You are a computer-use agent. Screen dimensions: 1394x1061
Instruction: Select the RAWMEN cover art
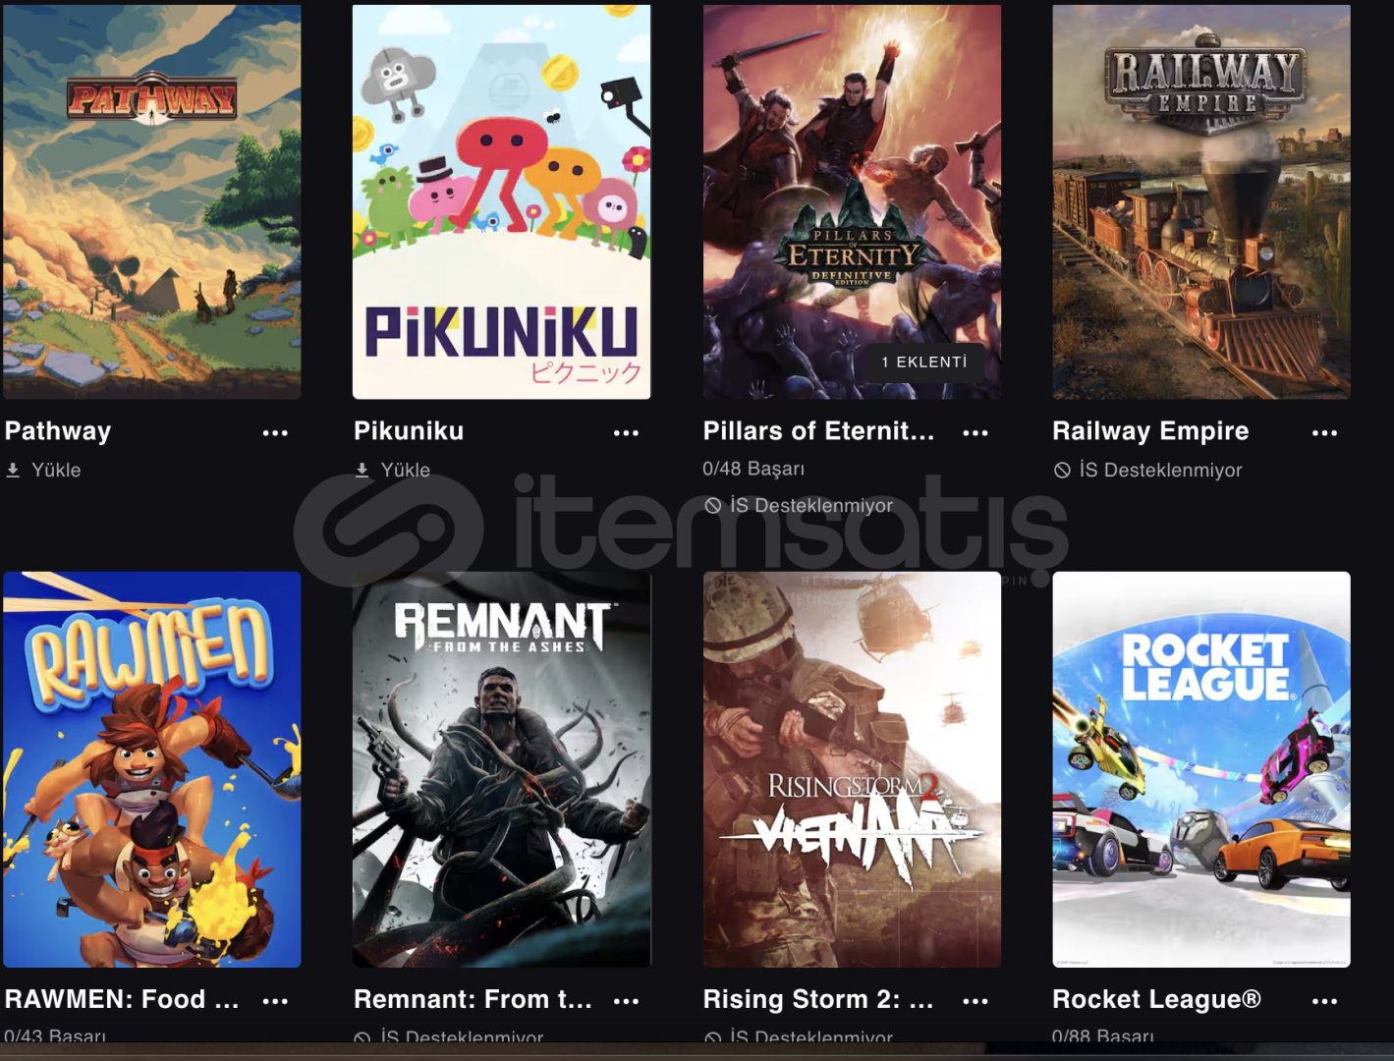point(152,769)
